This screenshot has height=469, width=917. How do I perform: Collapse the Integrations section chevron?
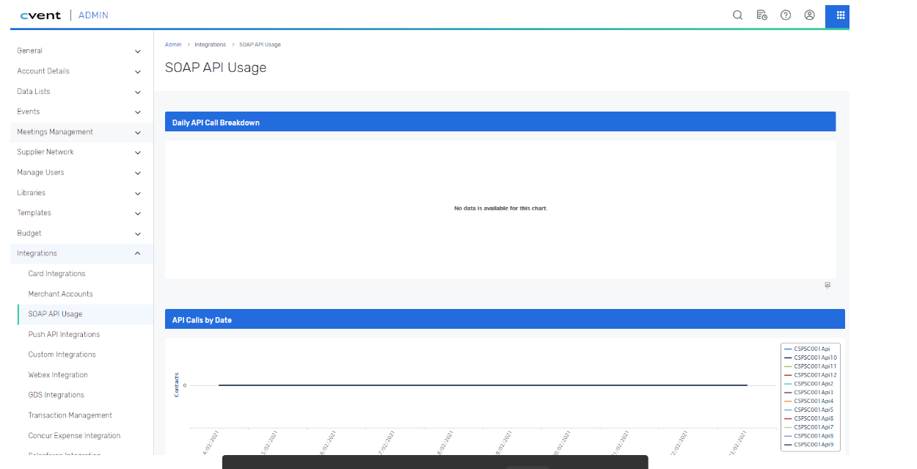[x=138, y=254]
